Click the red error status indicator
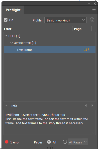The image size is (98, 149). [7, 142]
